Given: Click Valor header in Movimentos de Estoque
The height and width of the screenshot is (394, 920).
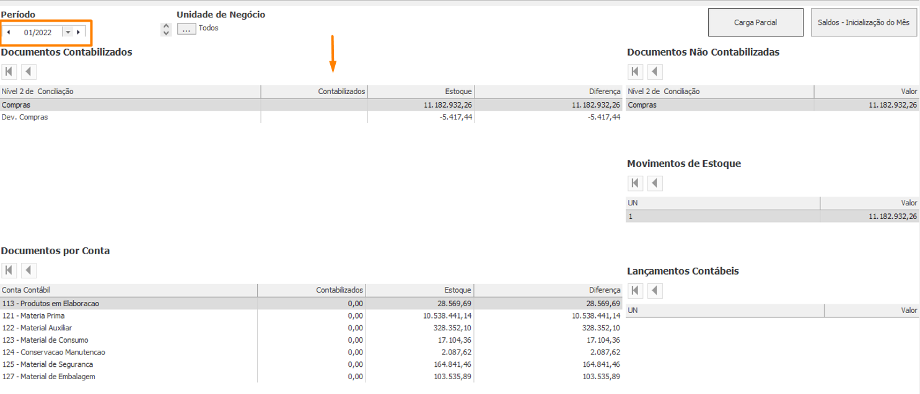Looking at the screenshot, I should (870, 203).
